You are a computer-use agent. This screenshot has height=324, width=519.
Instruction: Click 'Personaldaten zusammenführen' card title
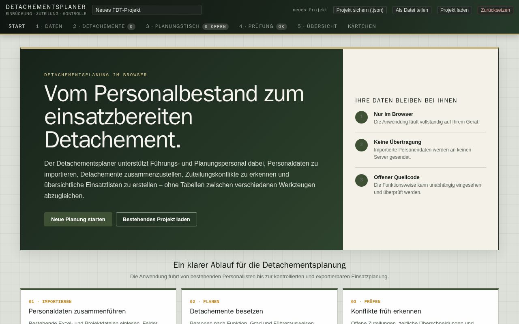click(x=77, y=311)
